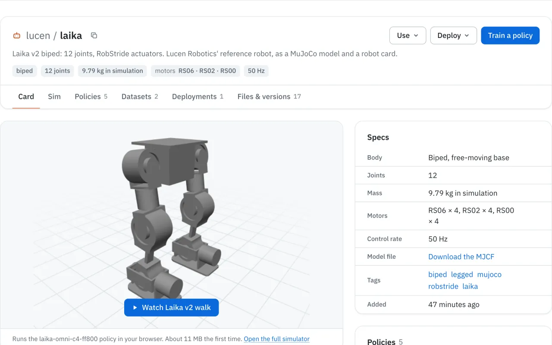Click the Train a policy button
552x345 pixels.
tap(510, 35)
